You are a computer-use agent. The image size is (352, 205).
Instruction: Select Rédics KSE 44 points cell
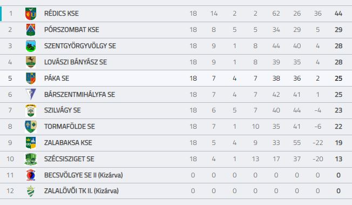point(339,14)
